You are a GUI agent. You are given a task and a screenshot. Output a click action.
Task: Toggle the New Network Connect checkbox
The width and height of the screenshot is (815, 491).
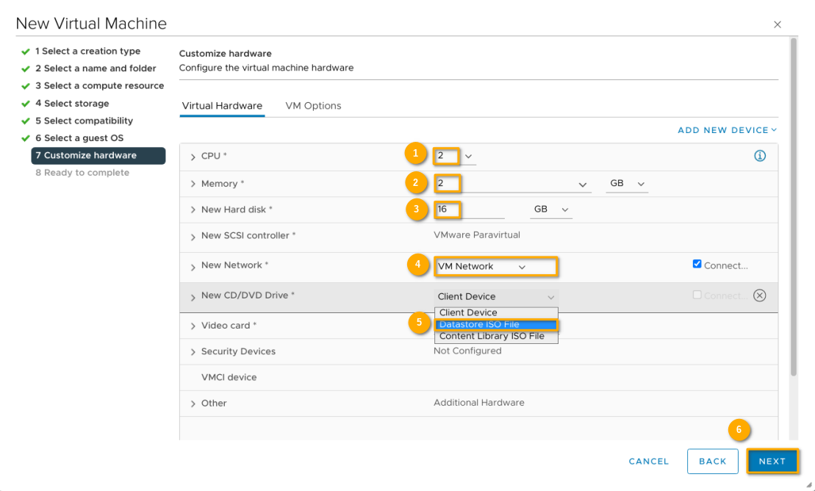[697, 265]
